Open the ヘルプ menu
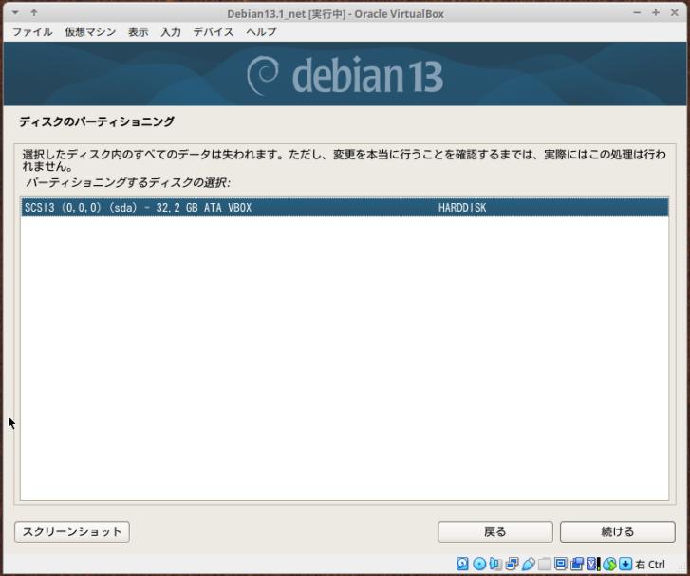690x576 pixels. 261,31
